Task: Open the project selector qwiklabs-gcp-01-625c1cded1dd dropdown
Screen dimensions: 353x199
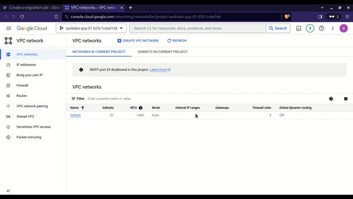Action: pyautogui.click(x=91, y=28)
